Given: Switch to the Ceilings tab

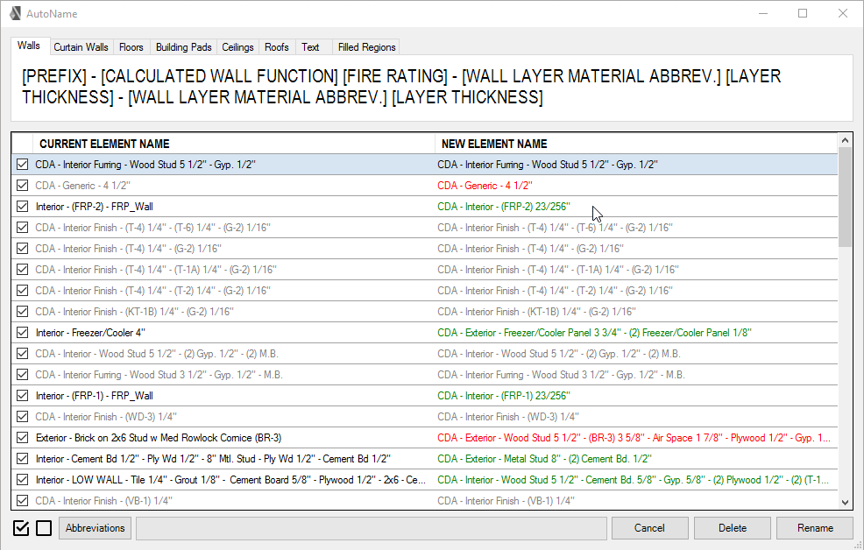Looking at the screenshot, I should [237, 46].
